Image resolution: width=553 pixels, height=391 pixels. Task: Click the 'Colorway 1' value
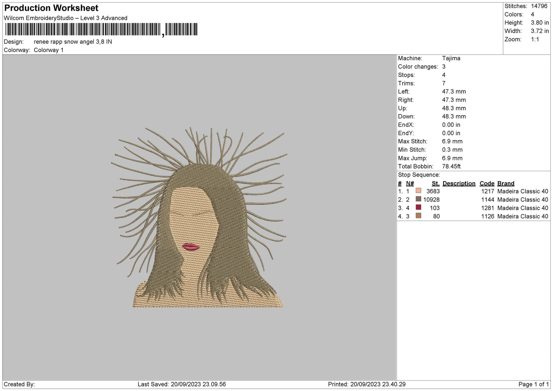click(49, 50)
